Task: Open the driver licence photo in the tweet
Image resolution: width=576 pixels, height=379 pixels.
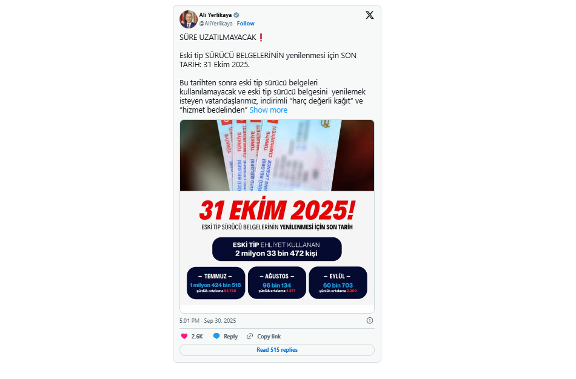Action: [x=277, y=155]
